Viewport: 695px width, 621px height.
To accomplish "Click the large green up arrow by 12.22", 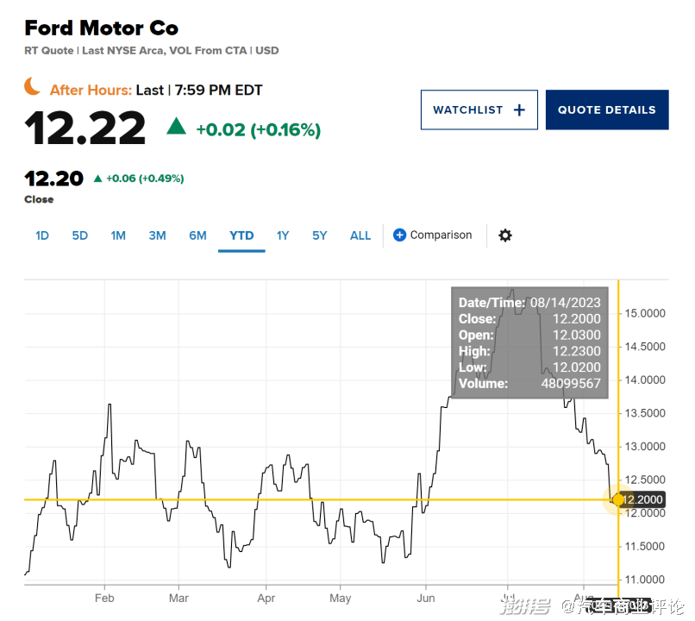I will (177, 128).
